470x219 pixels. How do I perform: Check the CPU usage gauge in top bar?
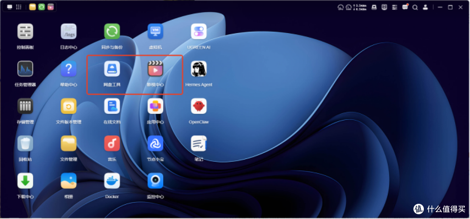click(x=340, y=7)
